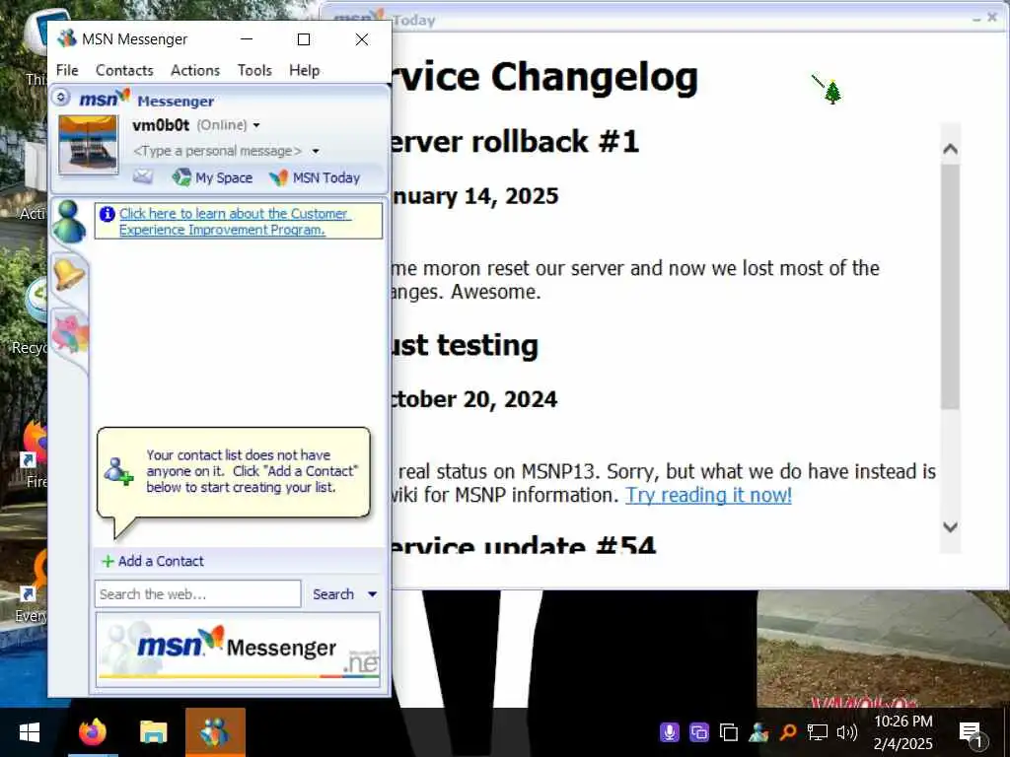Click the orange magnifier tray icon
The height and width of the screenshot is (757, 1010).
point(788,732)
